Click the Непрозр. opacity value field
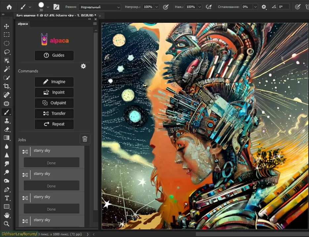Screen dimensions: 309x237 point(148,7)
